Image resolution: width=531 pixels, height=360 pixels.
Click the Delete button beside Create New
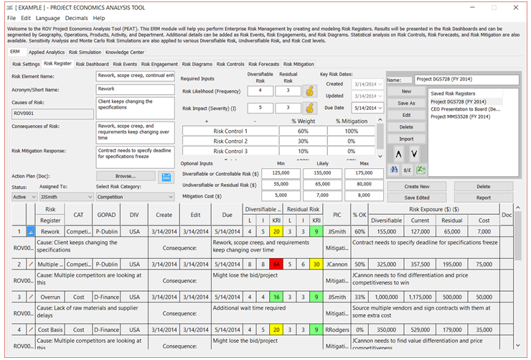click(x=483, y=186)
